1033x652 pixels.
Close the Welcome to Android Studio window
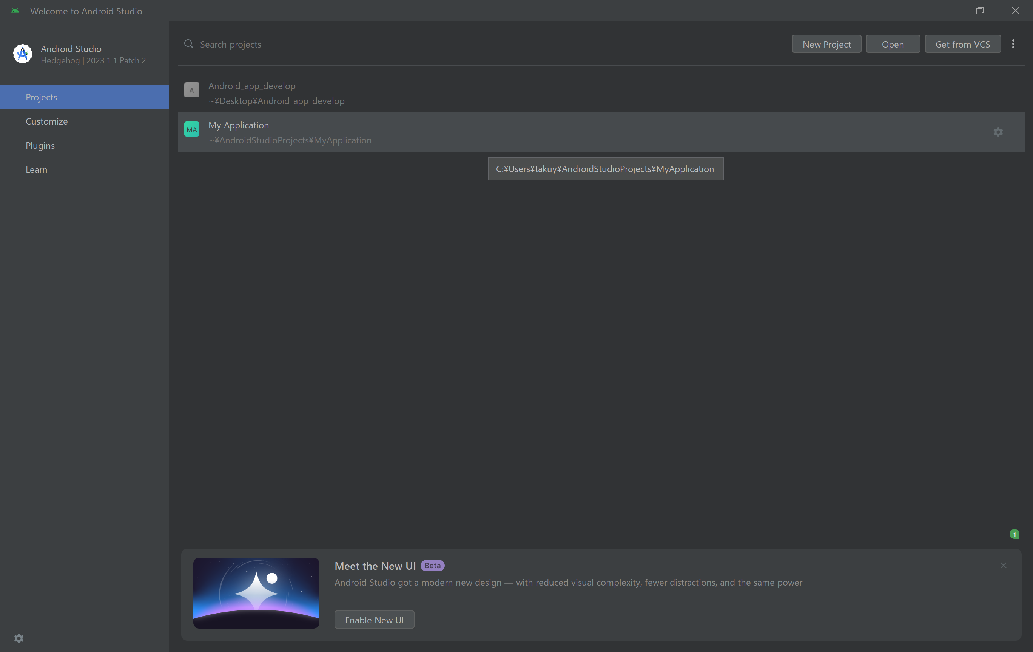1015,11
